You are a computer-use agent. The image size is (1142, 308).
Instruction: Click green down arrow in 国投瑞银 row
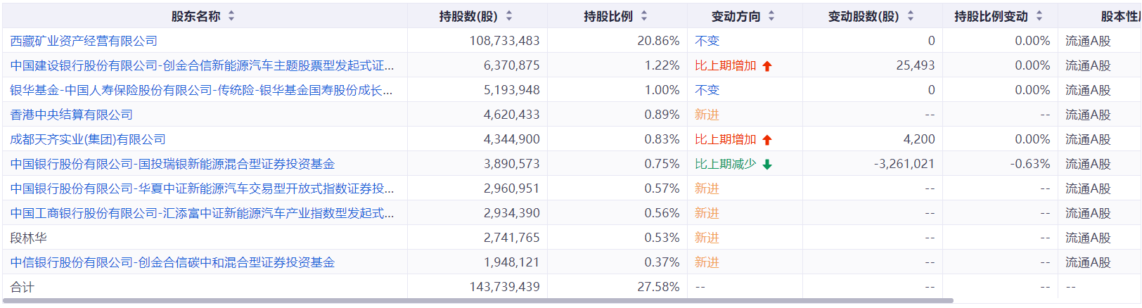767,165
